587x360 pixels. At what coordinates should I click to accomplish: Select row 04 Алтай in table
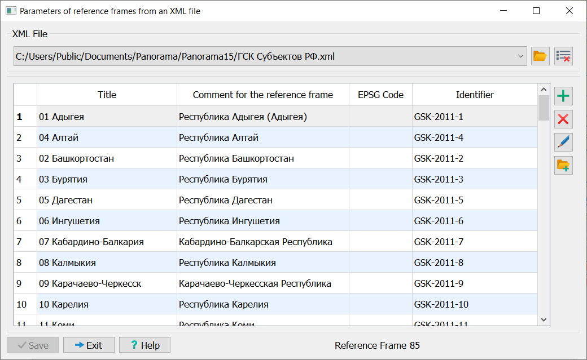tap(107, 137)
